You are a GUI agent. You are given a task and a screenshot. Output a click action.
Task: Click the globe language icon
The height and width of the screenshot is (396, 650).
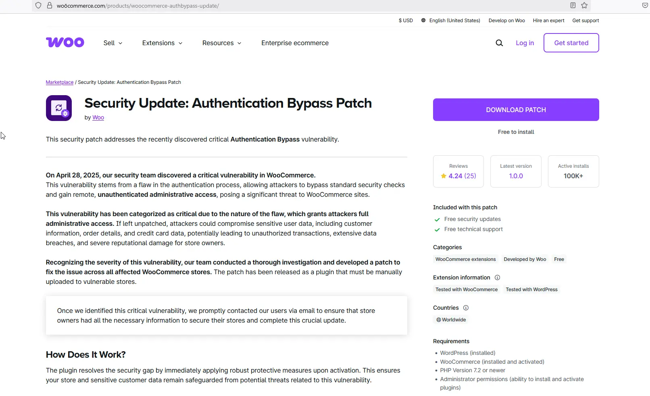[x=423, y=20]
